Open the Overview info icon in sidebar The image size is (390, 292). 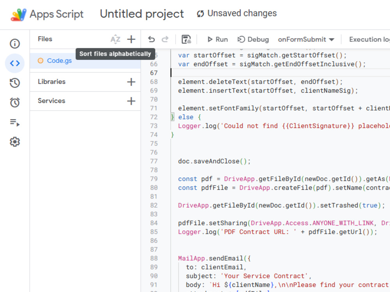[15, 44]
